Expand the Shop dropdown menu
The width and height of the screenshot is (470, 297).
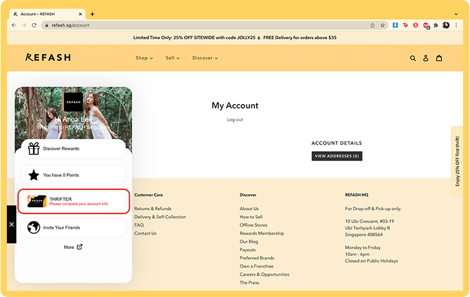point(144,58)
